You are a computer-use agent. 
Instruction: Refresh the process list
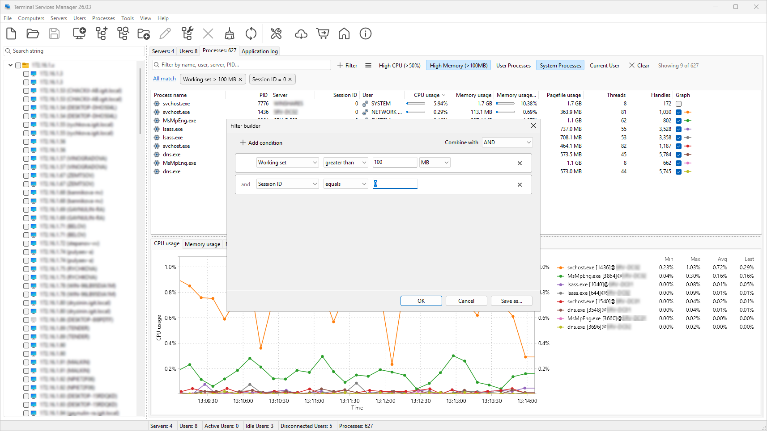[251, 33]
